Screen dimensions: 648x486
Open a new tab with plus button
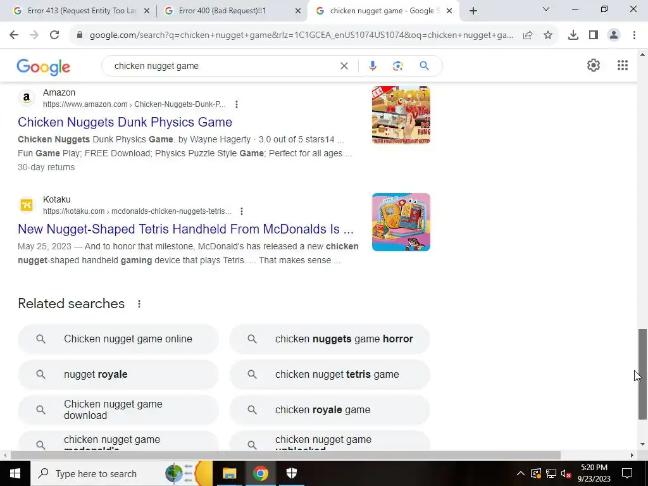(473, 11)
